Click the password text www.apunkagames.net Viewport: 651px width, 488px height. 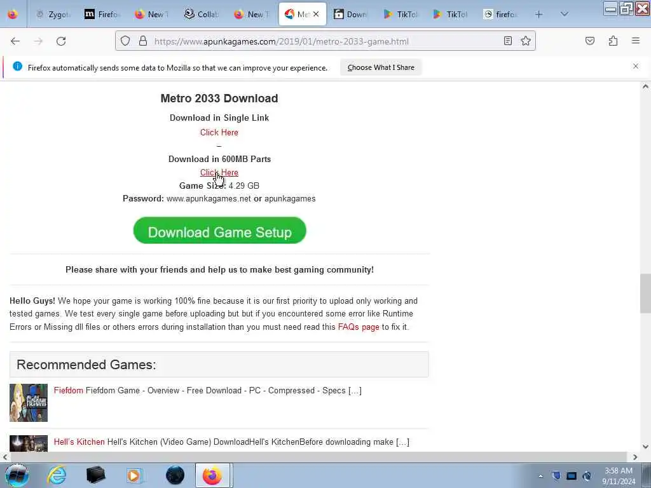point(209,199)
